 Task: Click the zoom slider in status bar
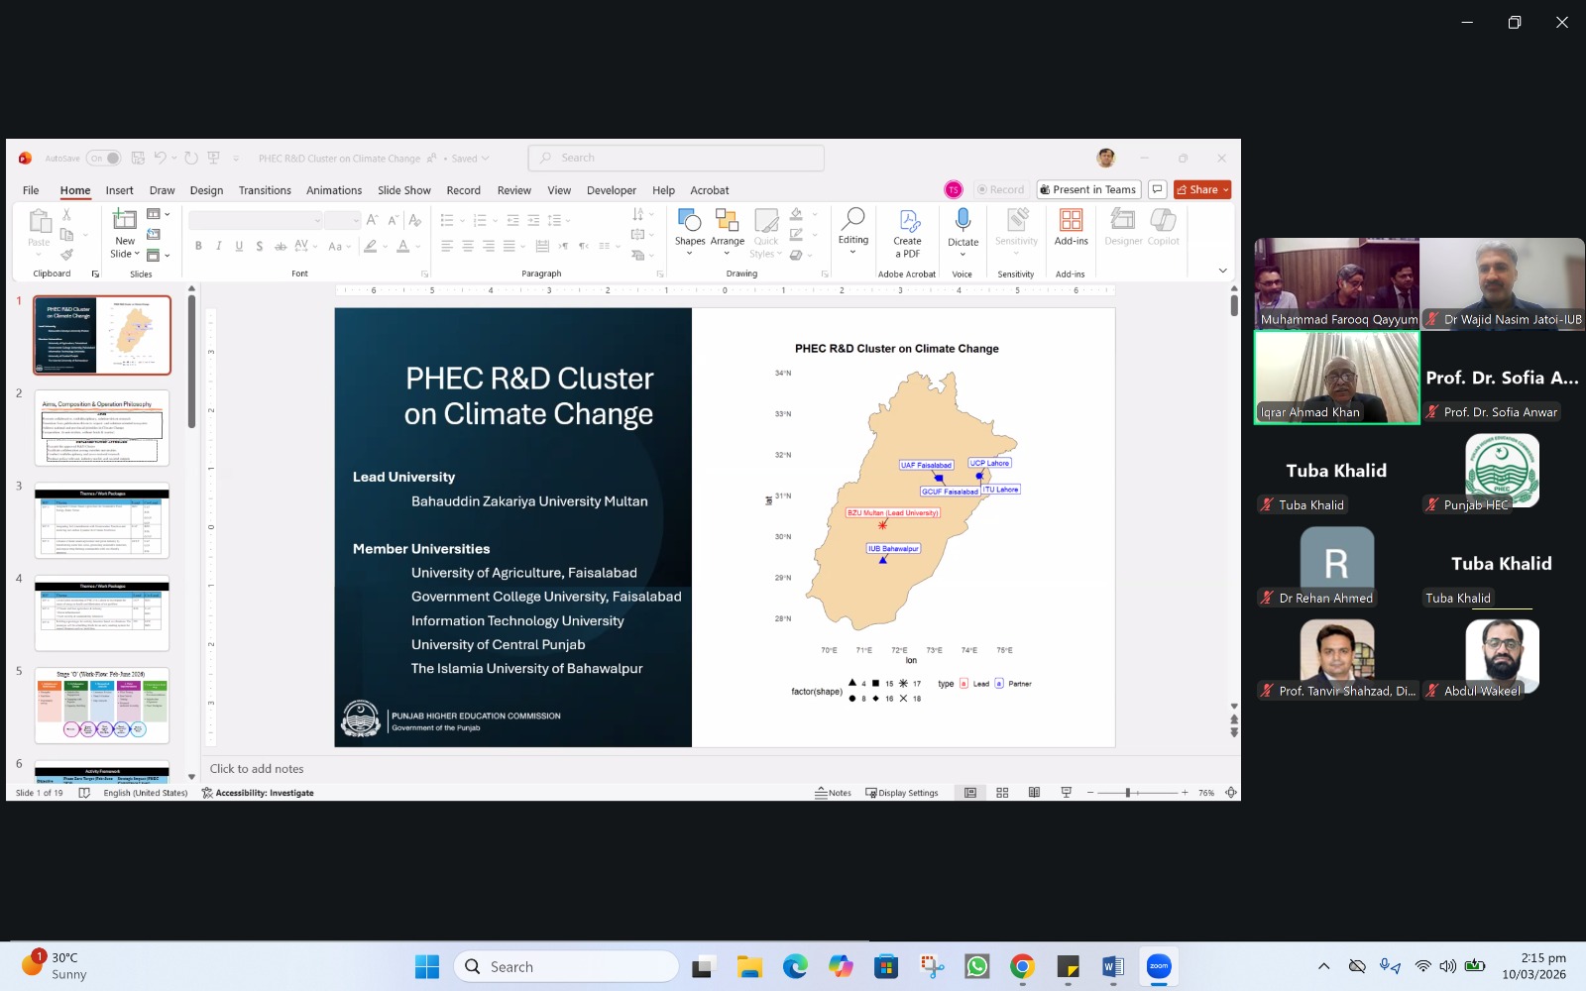pyautogui.click(x=1128, y=793)
